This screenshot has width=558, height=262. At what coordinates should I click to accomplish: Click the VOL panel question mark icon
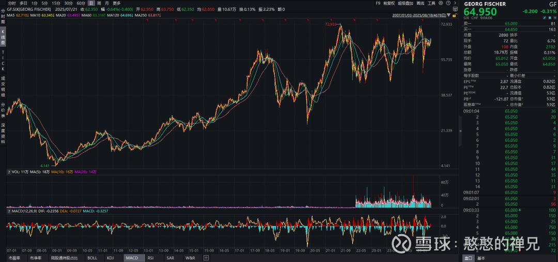[x=9, y=172]
